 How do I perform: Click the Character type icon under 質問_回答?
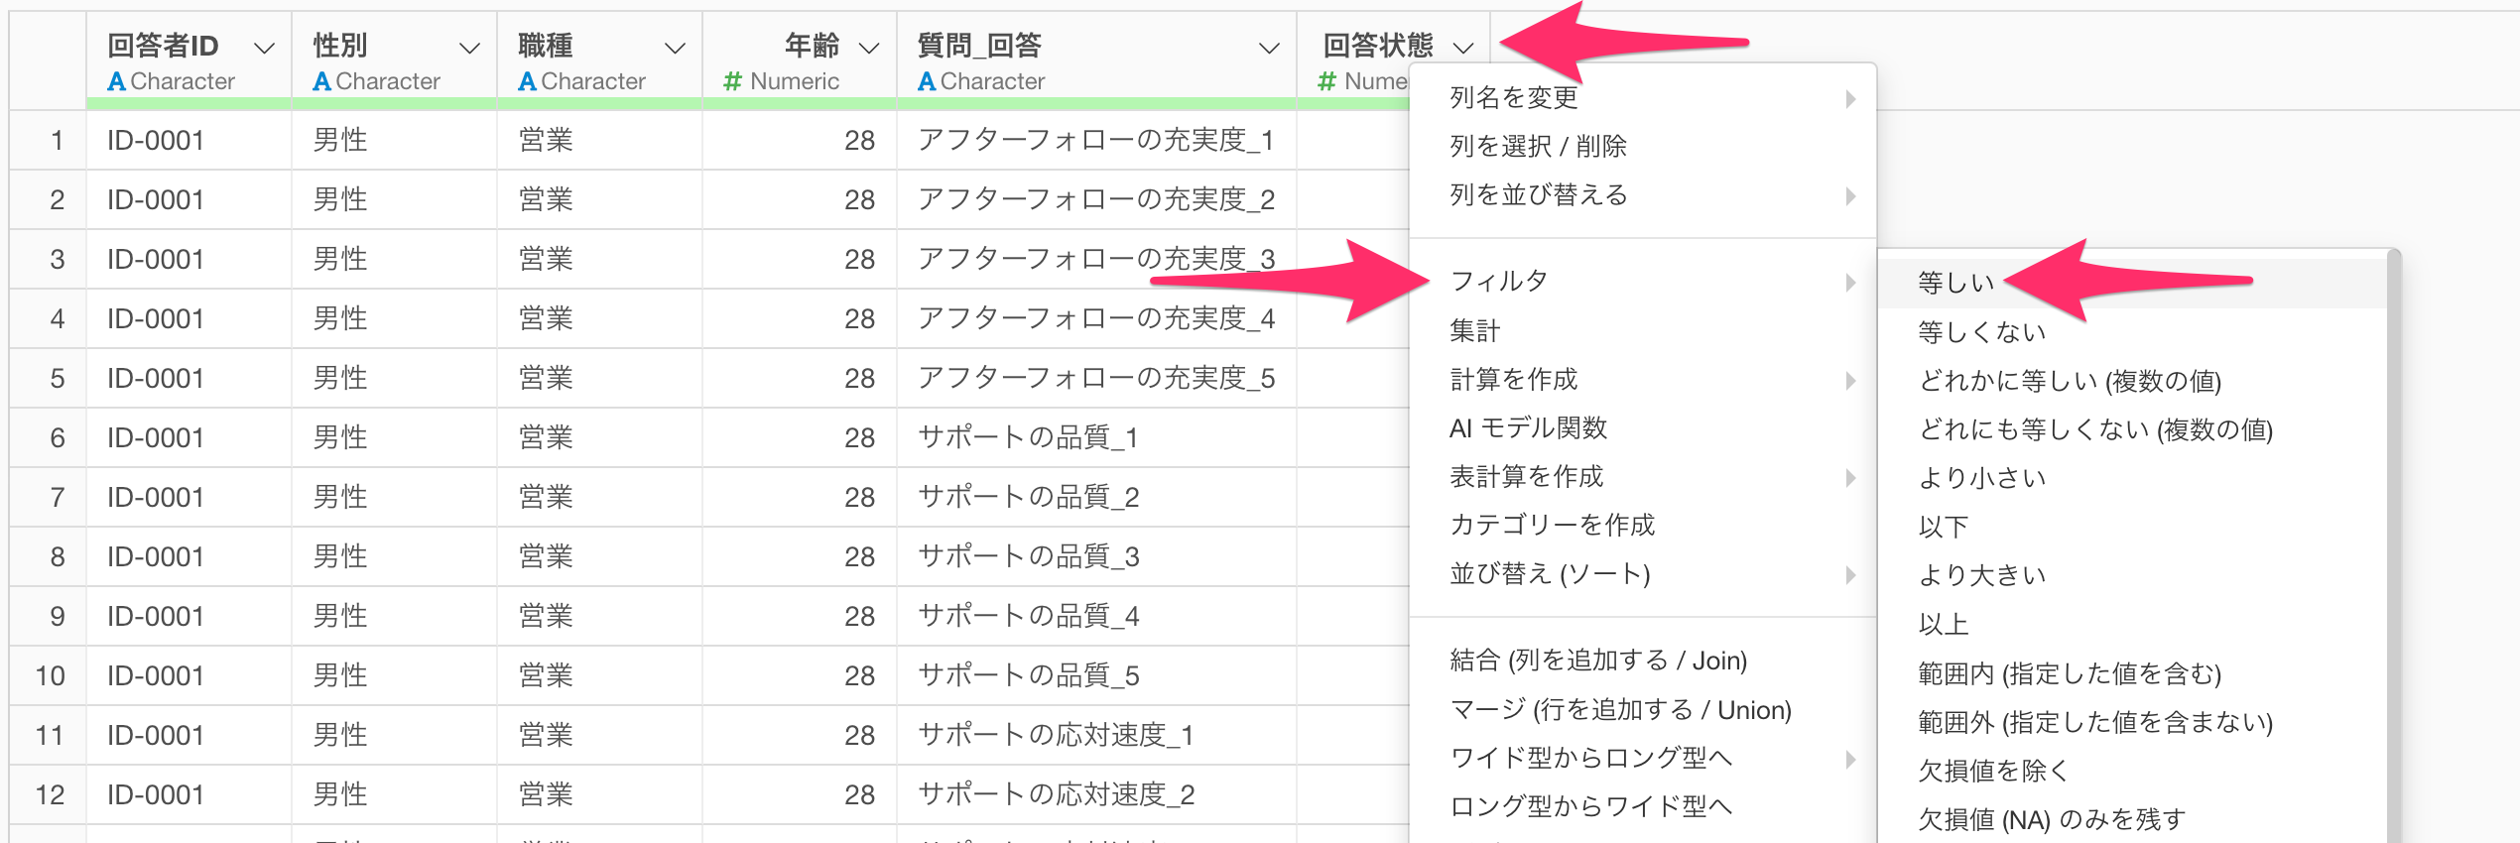coord(927,81)
